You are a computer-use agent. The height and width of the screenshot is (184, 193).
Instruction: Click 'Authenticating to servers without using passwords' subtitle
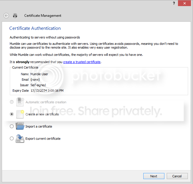click(45, 37)
